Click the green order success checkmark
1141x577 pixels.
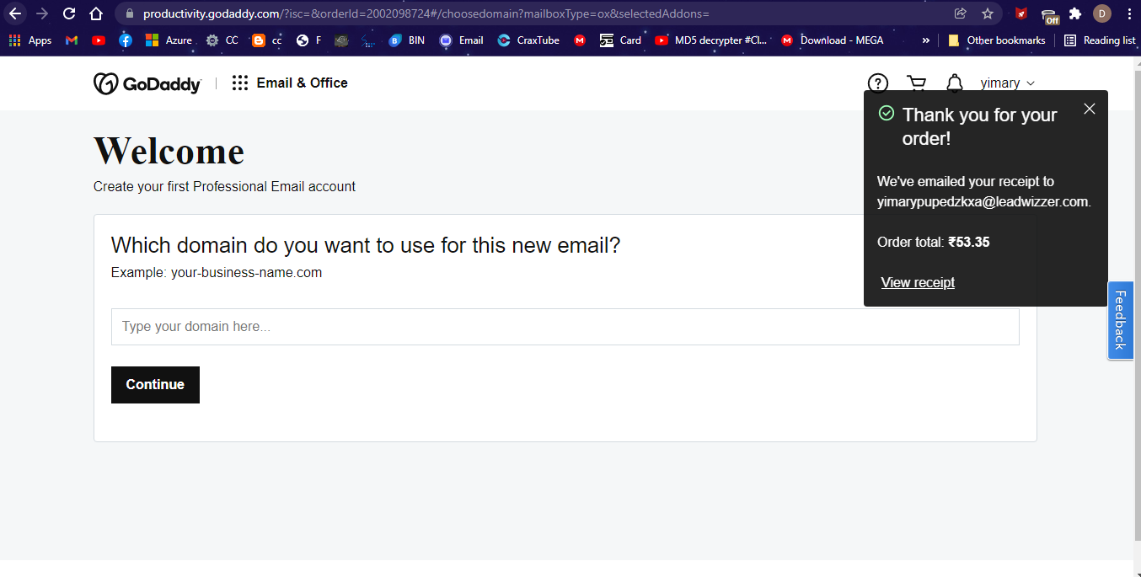pyautogui.click(x=886, y=113)
